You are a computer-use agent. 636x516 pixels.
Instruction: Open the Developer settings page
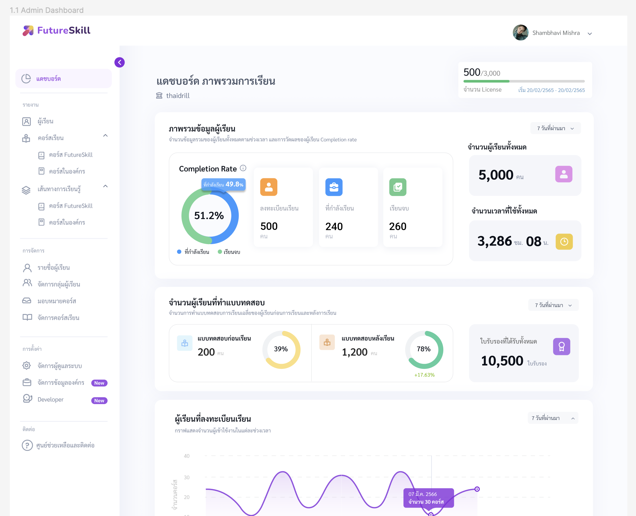click(50, 400)
